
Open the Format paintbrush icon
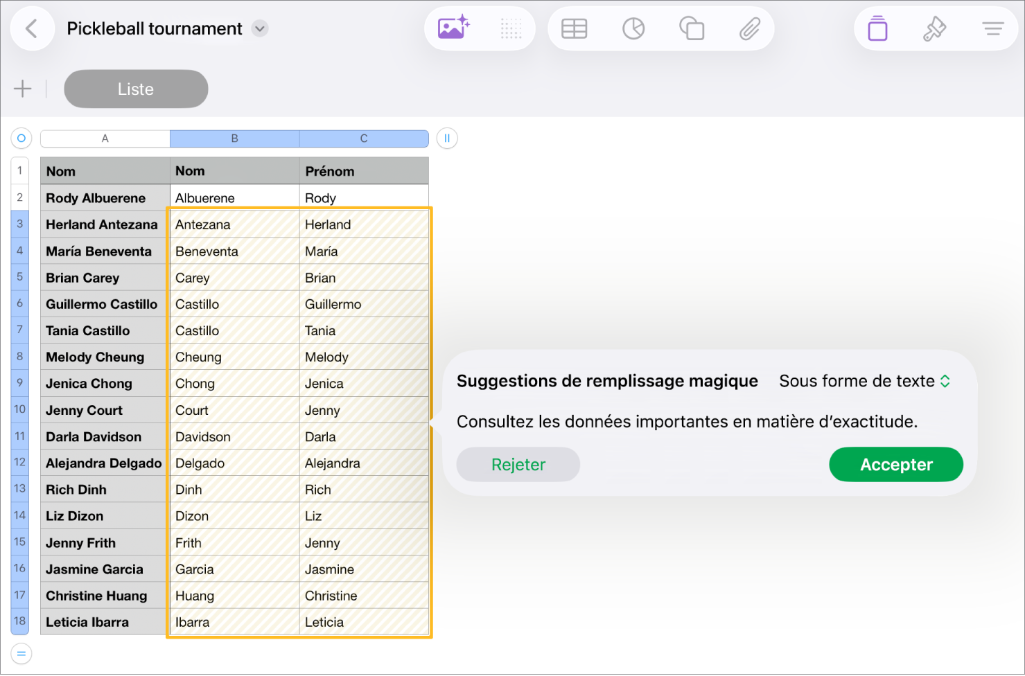[934, 28]
